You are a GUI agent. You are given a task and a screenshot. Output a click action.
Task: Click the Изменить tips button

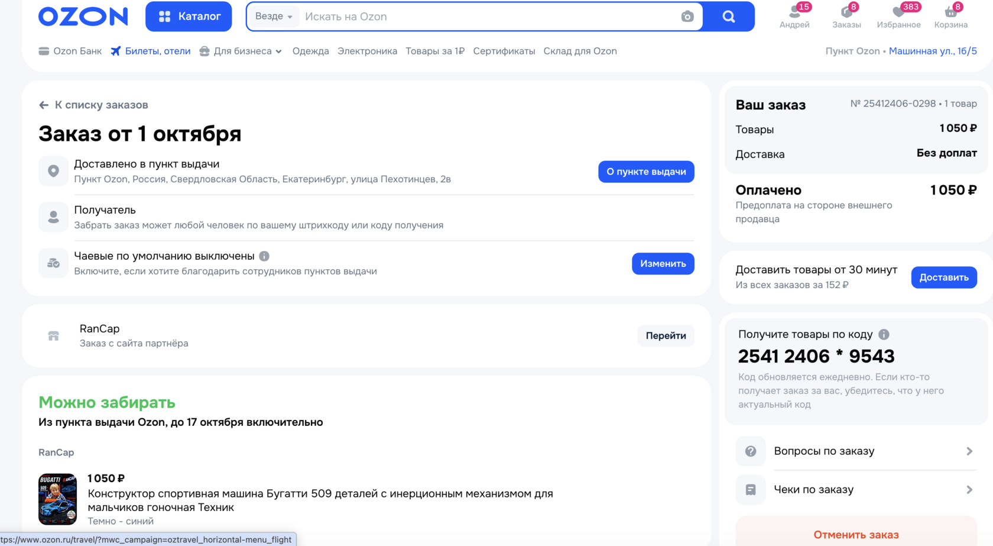pyautogui.click(x=663, y=263)
